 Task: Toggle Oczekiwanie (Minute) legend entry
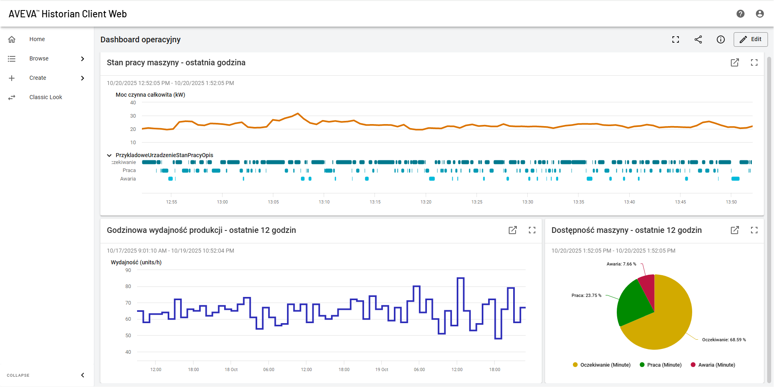click(601, 365)
